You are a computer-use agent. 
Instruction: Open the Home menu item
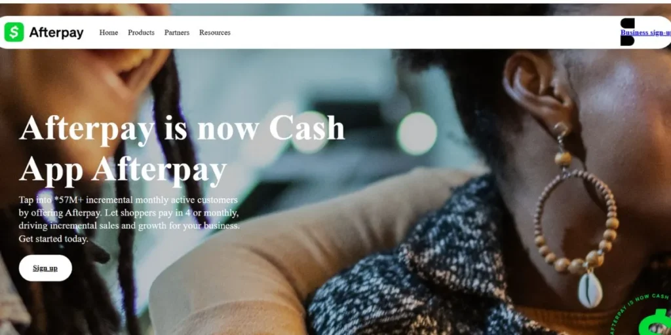click(x=109, y=33)
